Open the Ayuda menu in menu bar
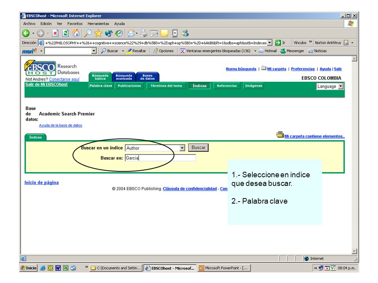 coord(120,24)
